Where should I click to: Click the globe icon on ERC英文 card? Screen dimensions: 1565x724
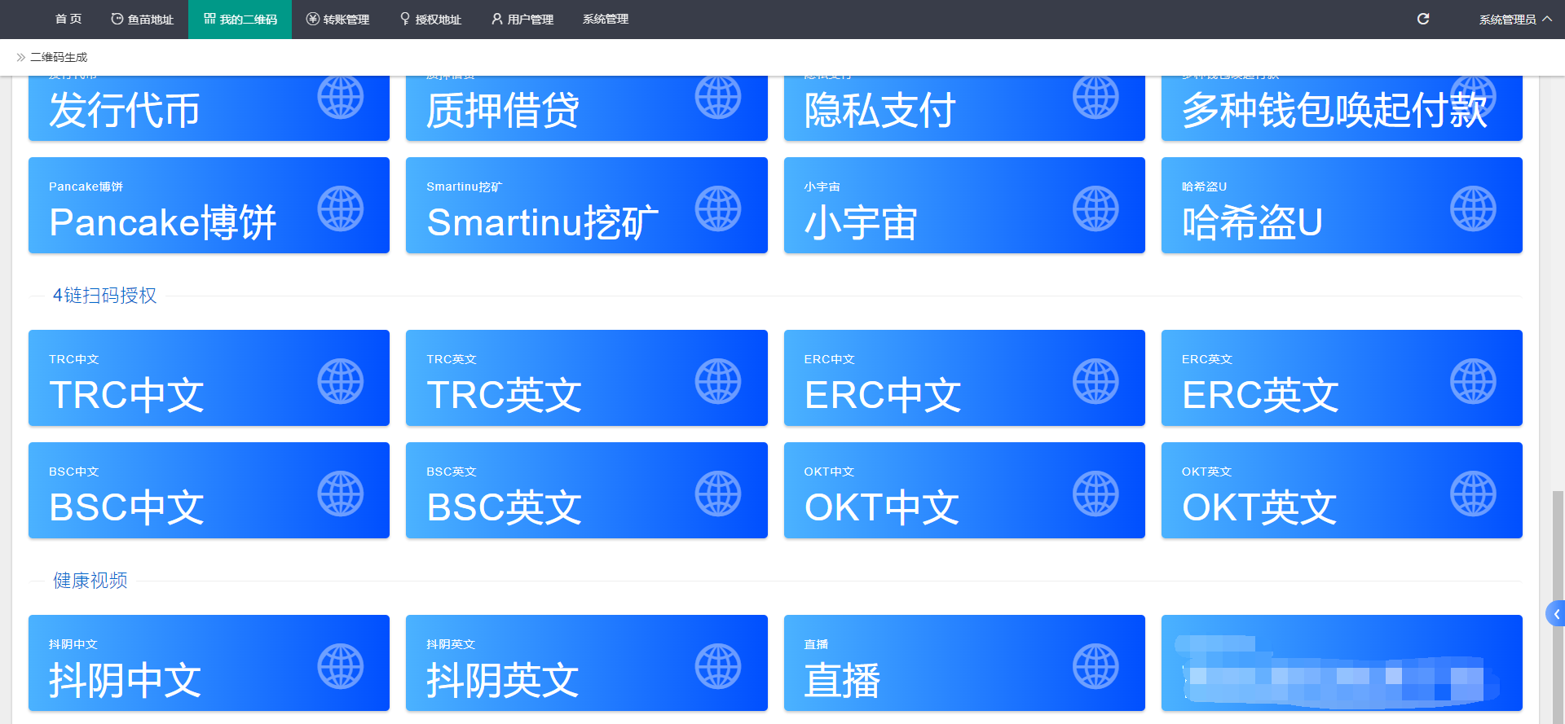click(x=1473, y=381)
